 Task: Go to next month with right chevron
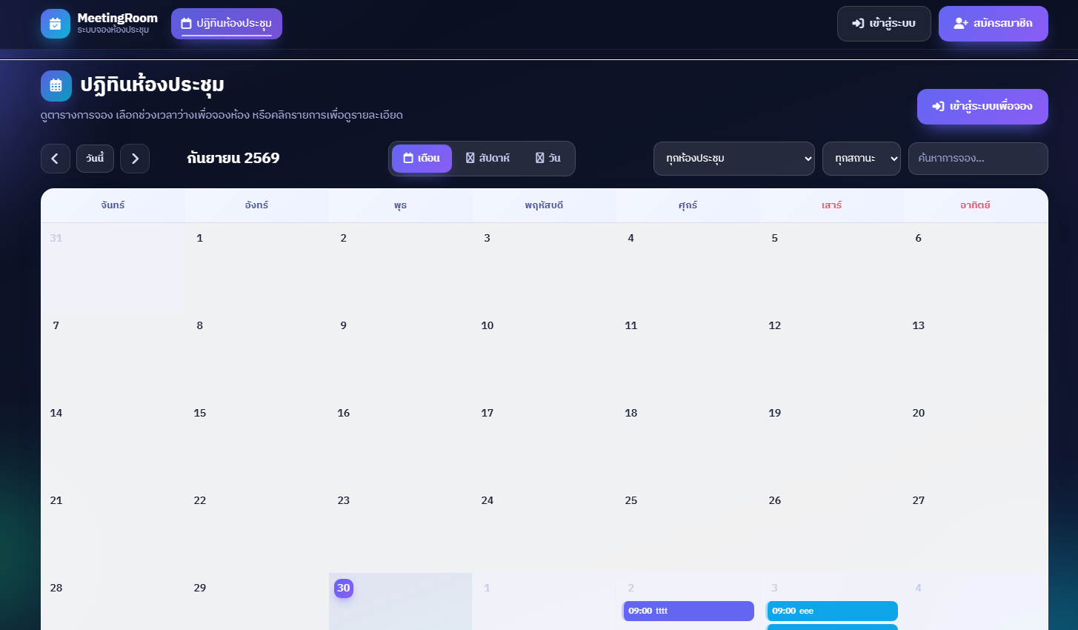pyautogui.click(x=135, y=159)
